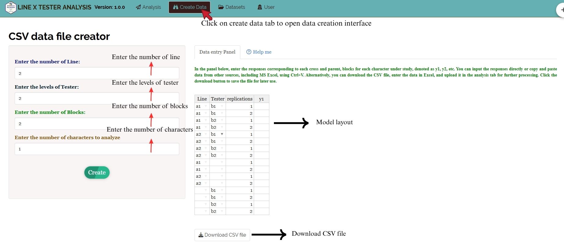
Task: Open Line dropdown in row a1 b2 replication 1
Action: point(206,120)
